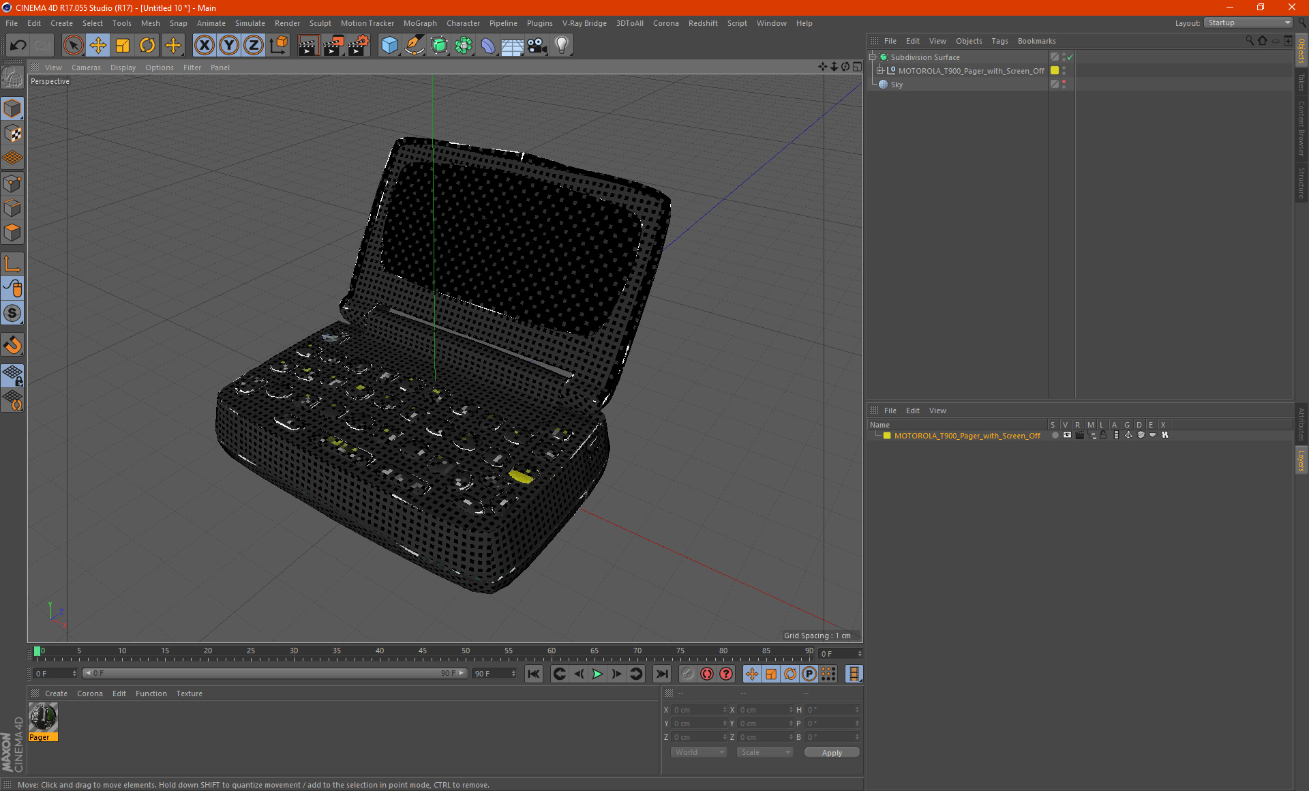The height and width of the screenshot is (791, 1309).
Task: Open Object Manager Tags menu
Action: click(999, 41)
